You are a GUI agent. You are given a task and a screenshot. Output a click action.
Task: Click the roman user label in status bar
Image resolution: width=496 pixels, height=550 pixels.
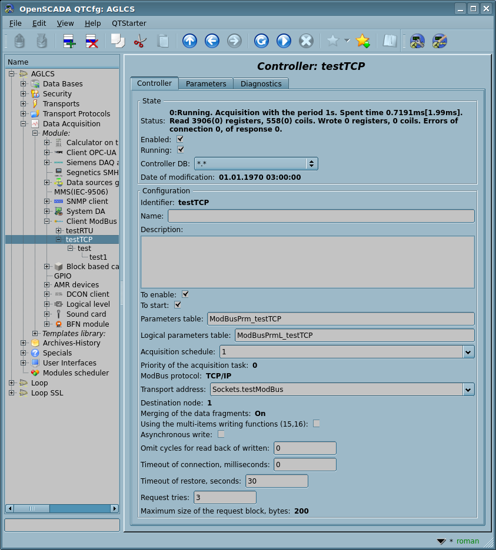tap(468, 541)
